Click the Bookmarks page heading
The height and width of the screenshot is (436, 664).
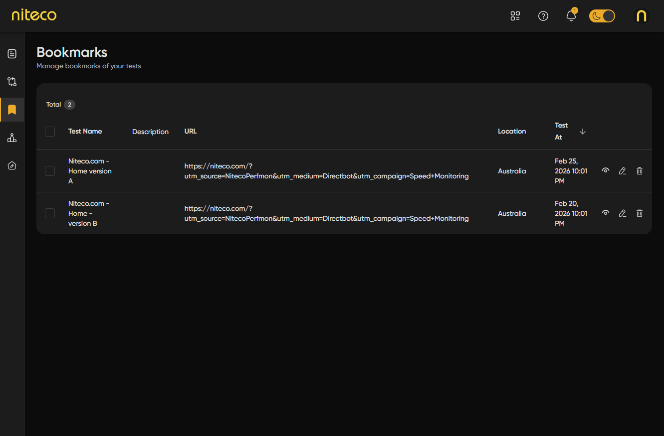[x=72, y=52]
